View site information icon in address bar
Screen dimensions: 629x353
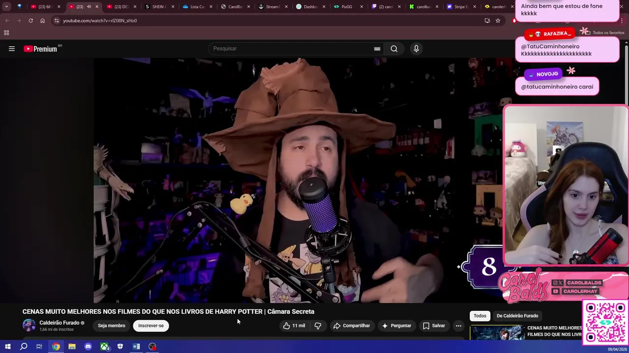(x=57, y=21)
